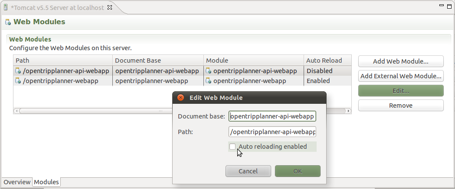Click Add External Web Module button

[400, 76]
